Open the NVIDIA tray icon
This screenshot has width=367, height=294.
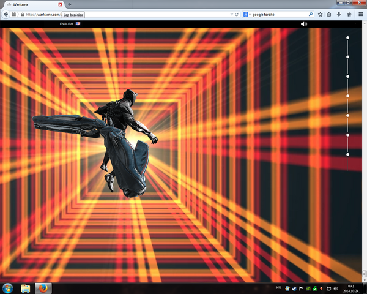tap(308, 288)
